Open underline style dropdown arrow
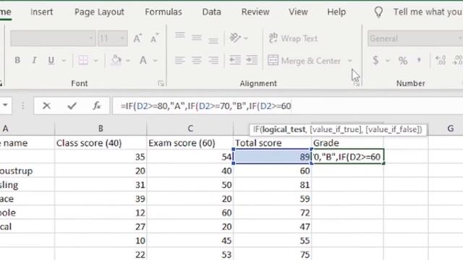 [x=64, y=61]
